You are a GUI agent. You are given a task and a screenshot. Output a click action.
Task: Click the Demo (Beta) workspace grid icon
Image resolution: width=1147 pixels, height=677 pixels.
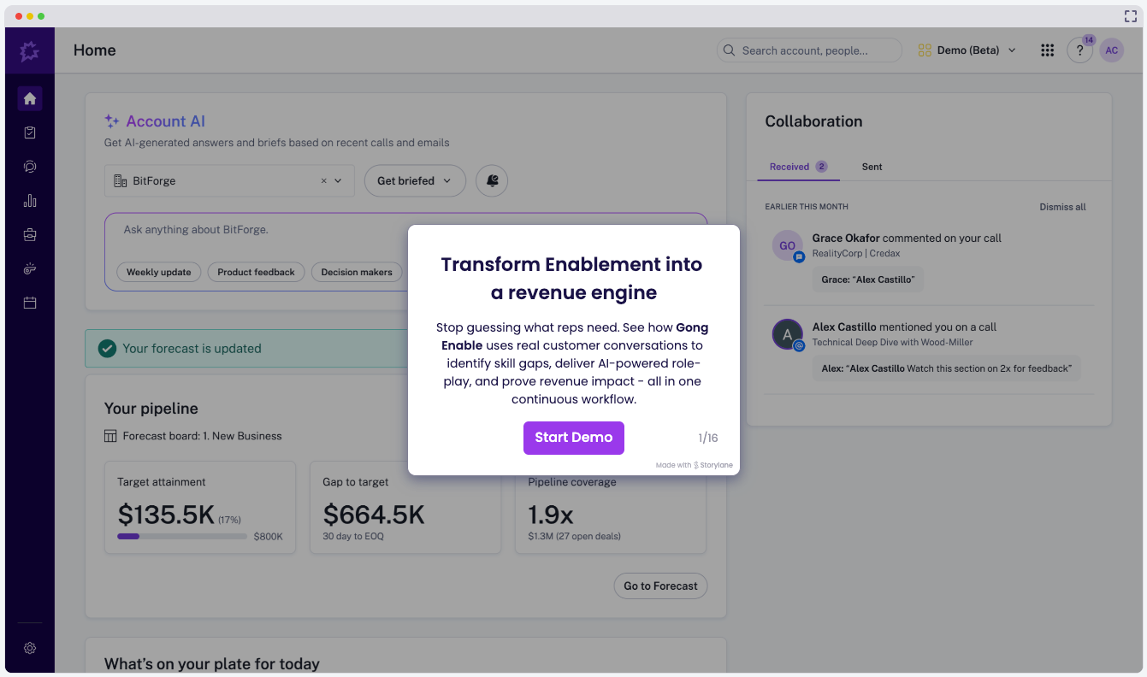pyautogui.click(x=925, y=50)
